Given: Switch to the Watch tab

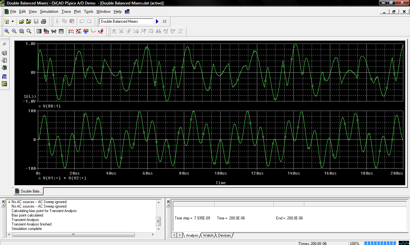Looking at the screenshot, I should click(208, 235).
